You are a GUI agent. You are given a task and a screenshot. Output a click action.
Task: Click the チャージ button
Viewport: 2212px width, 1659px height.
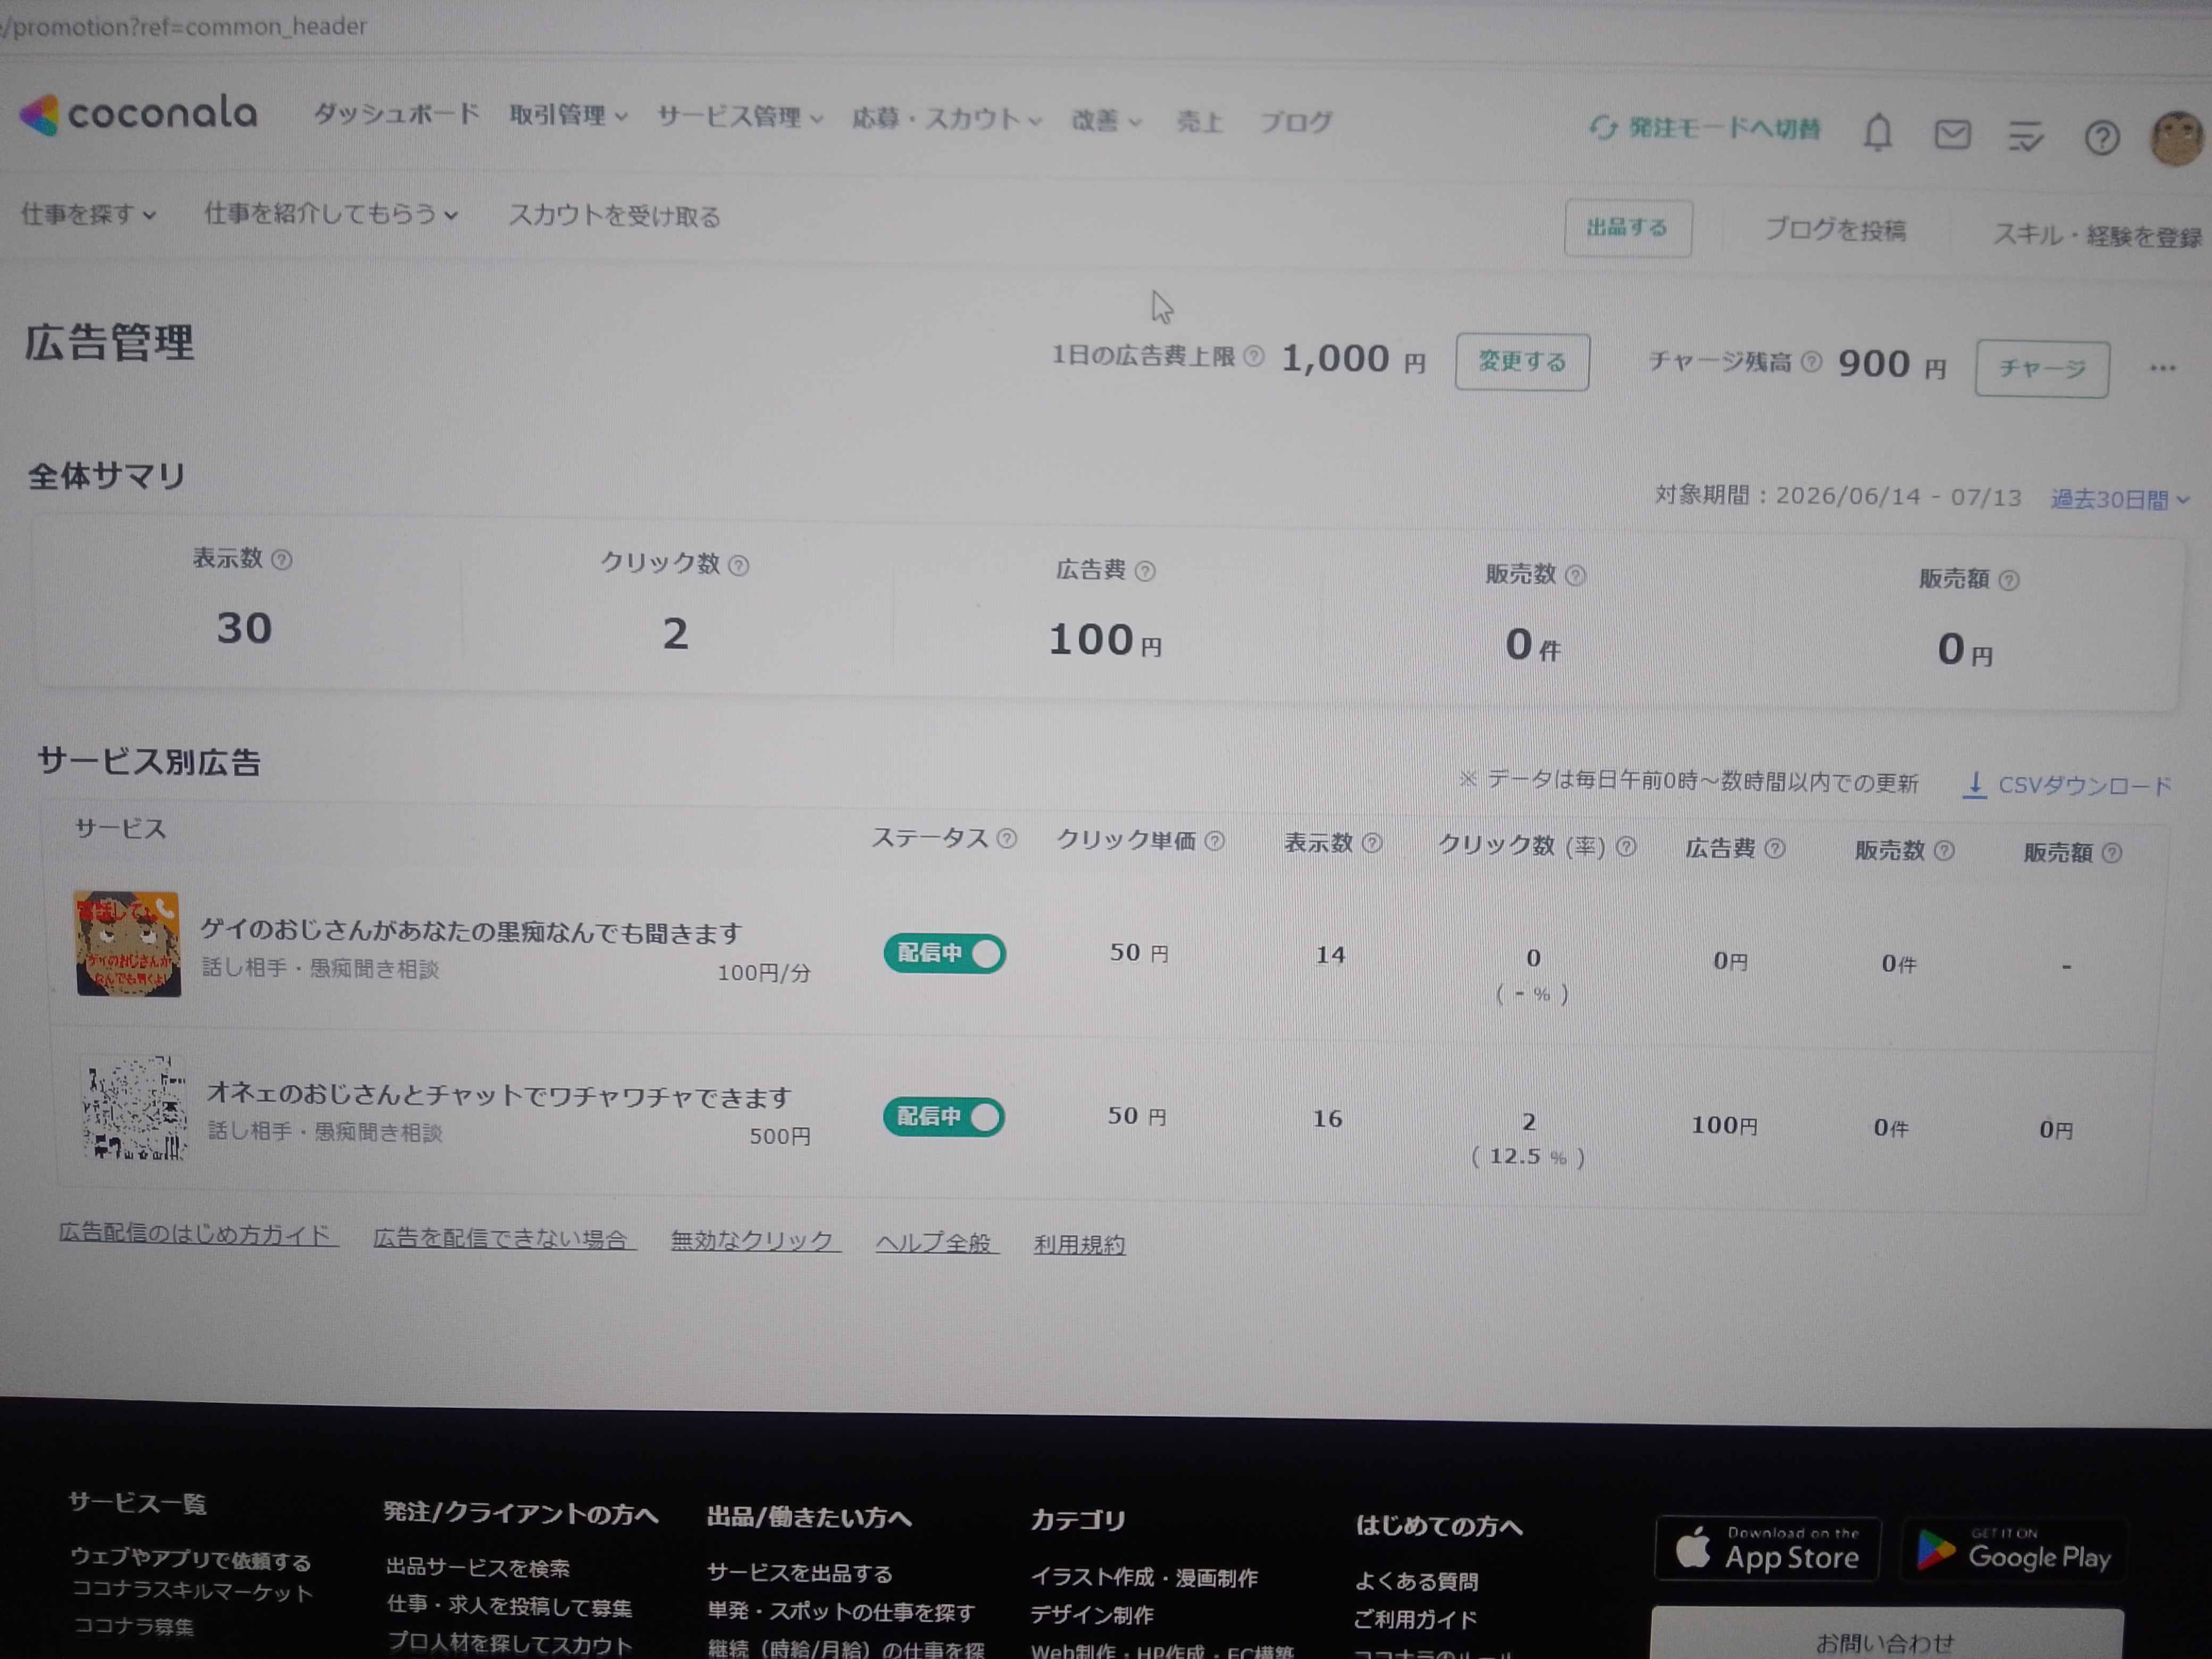pos(2042,369)
